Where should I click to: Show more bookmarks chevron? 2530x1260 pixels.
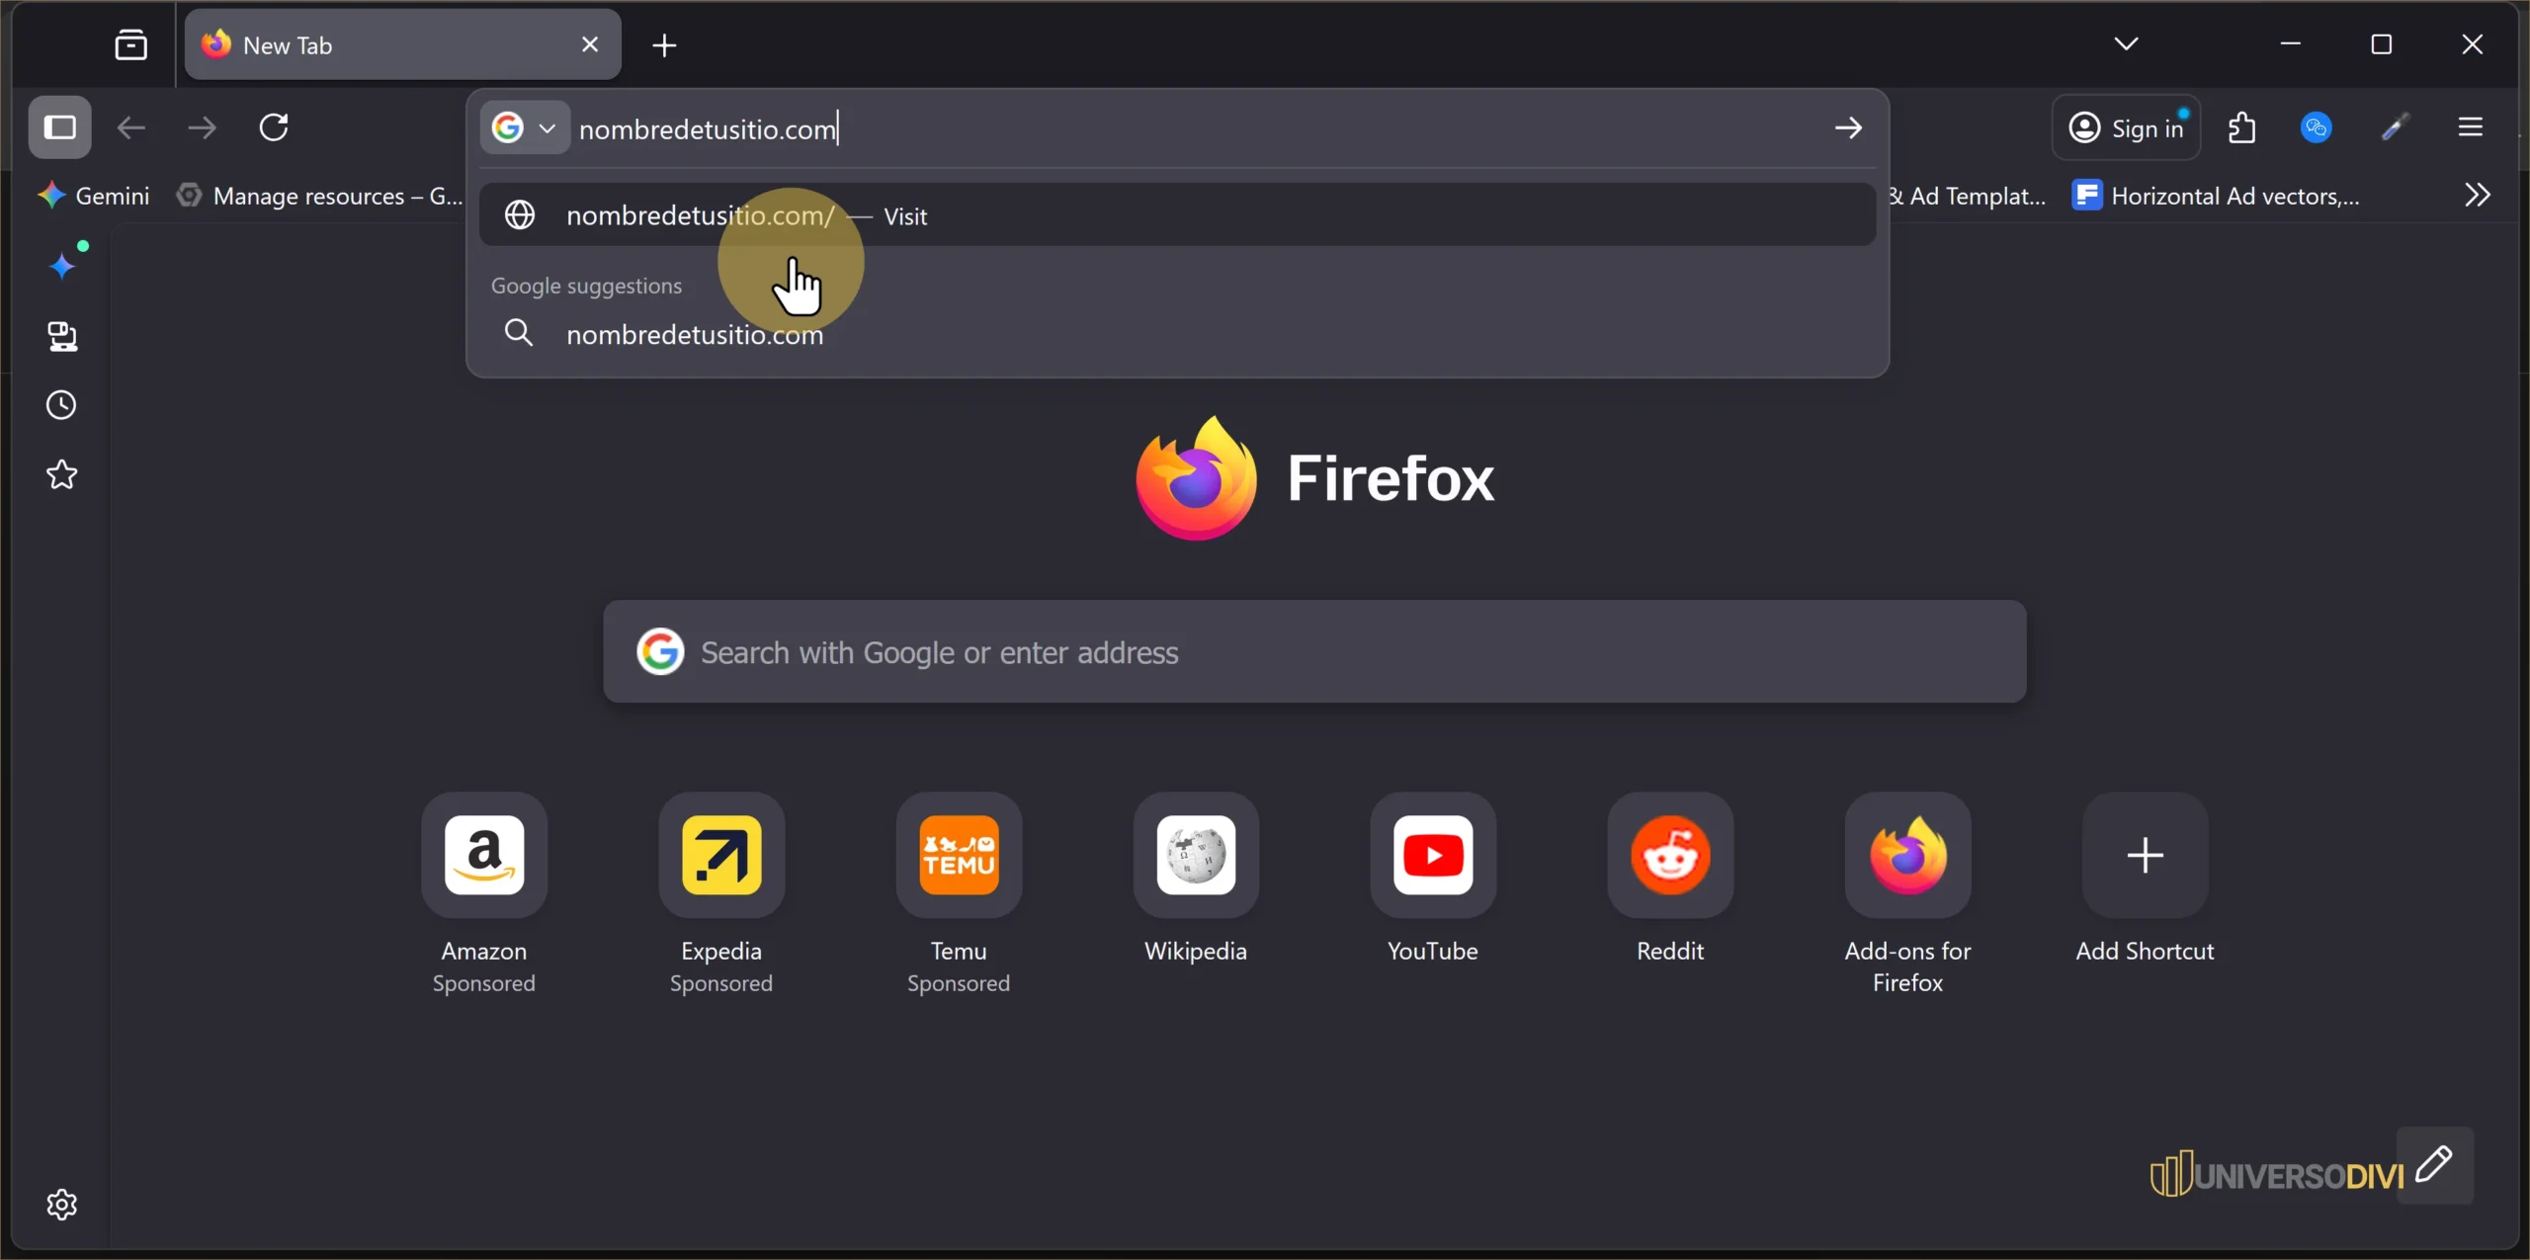click(x=2478, y=195)
